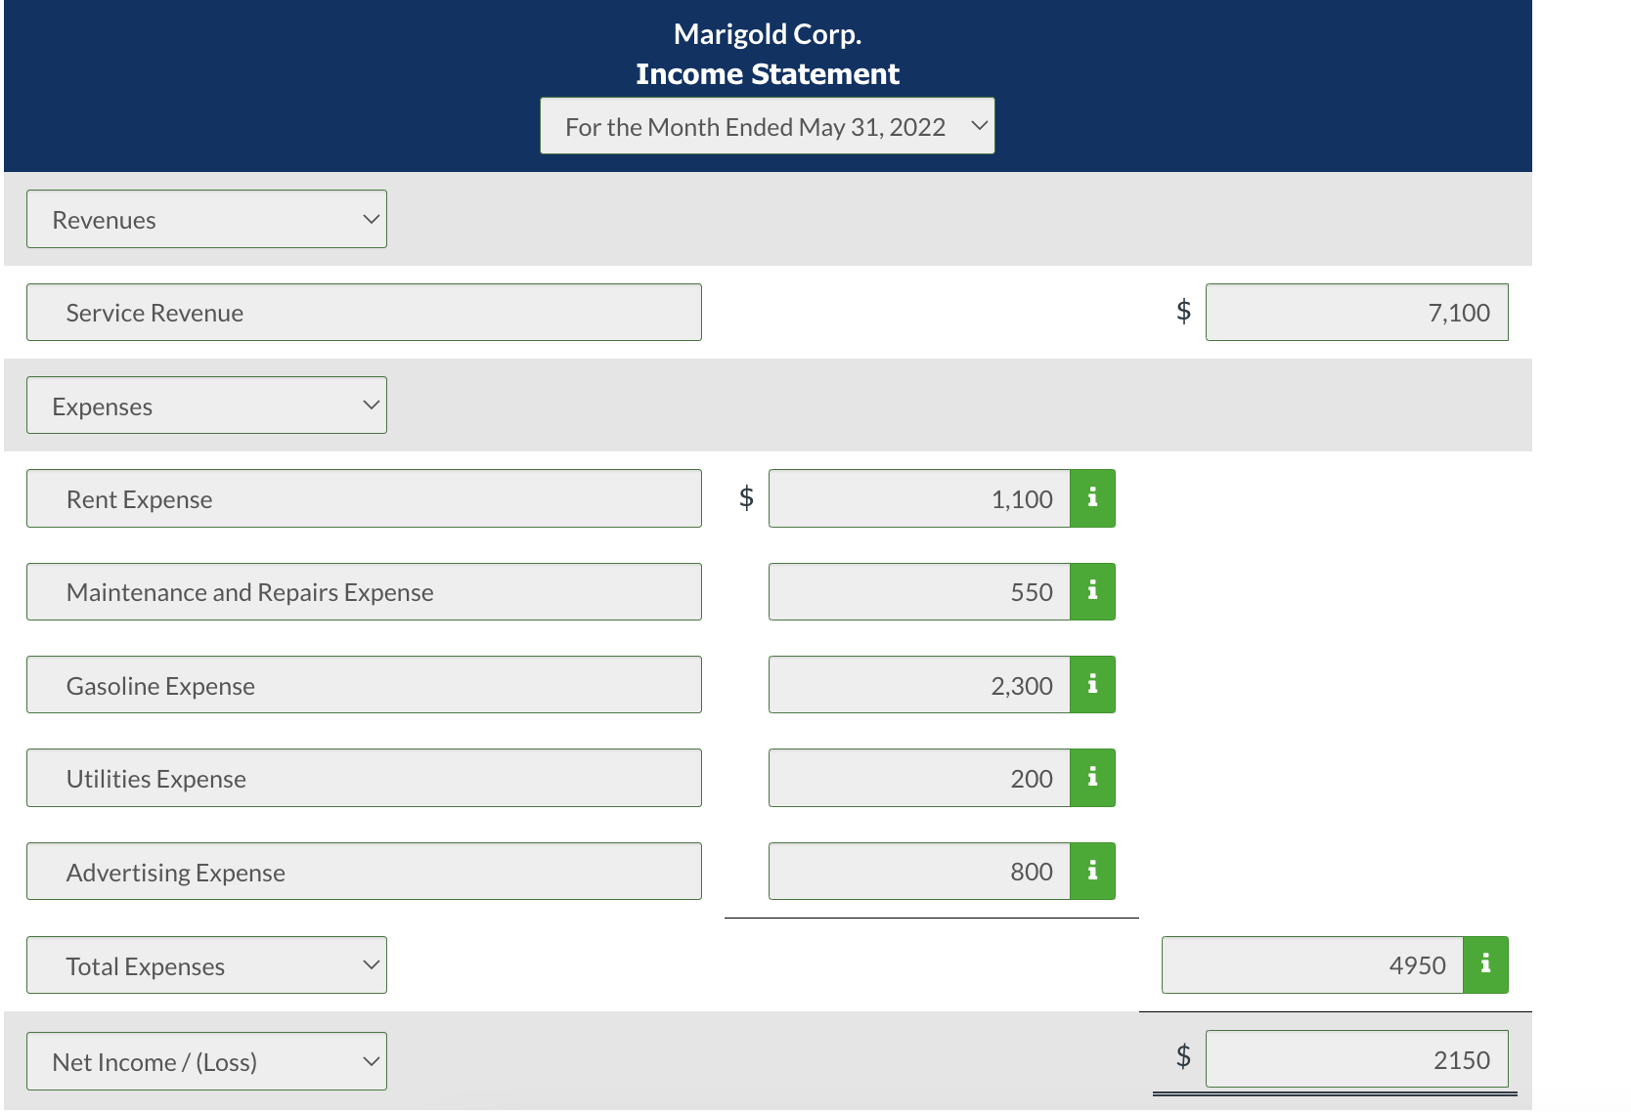
Task: Click the info icon beside the Total Expenses amount
Action: pyautogui.click(x=1485, y=964)
